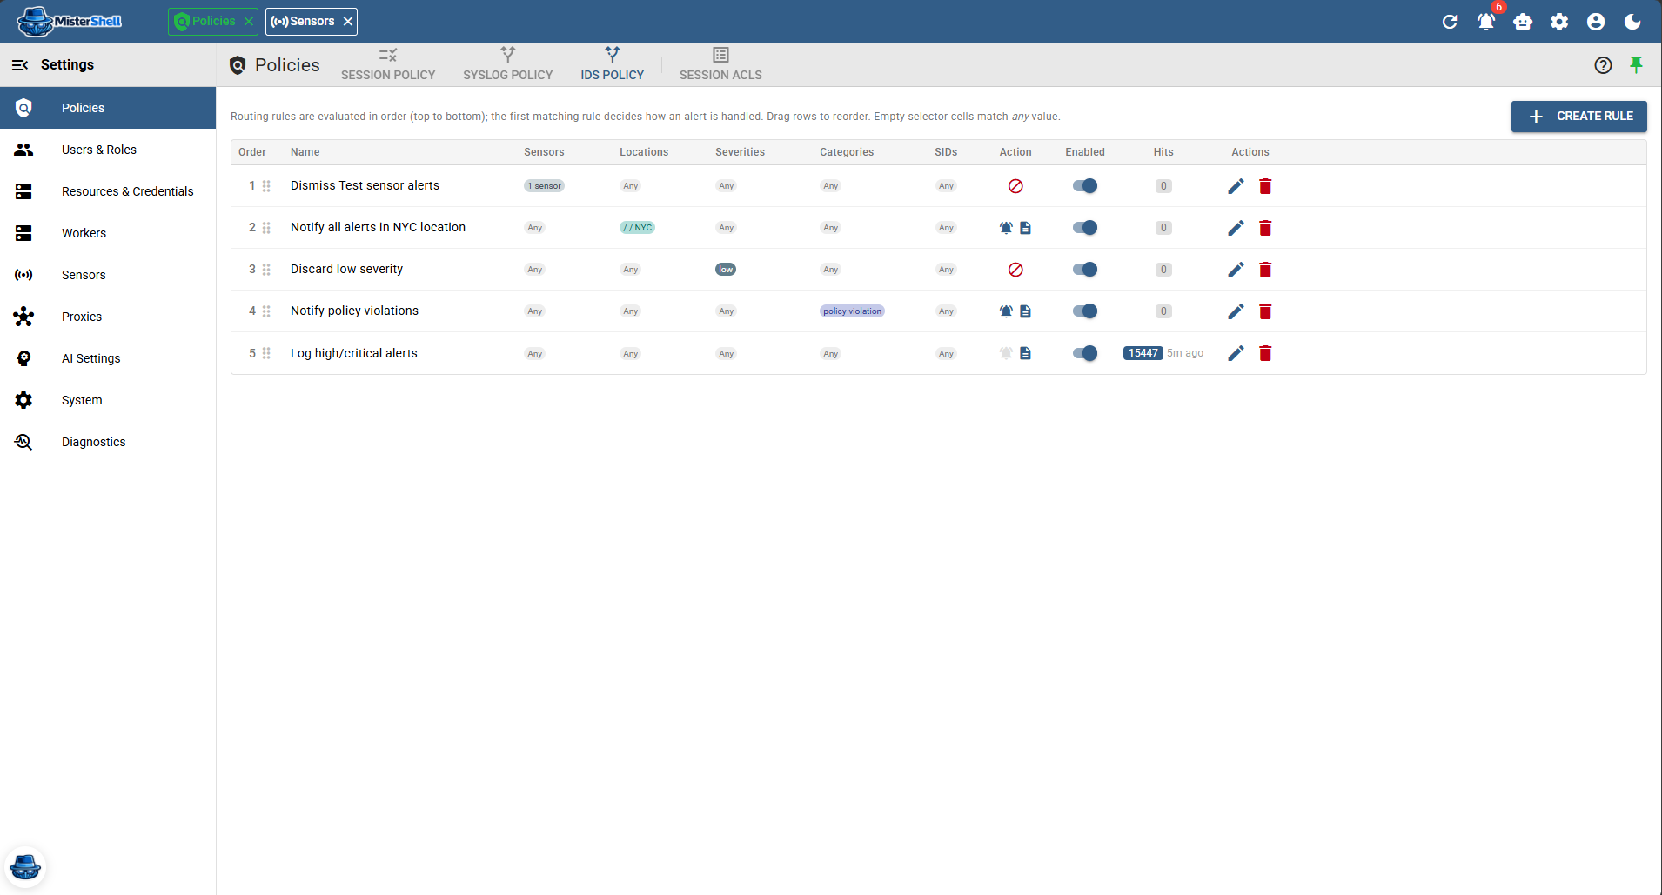The image size is (1662, 895).
Task: Select the IDS Policy tab
Action: click(613, 65)
